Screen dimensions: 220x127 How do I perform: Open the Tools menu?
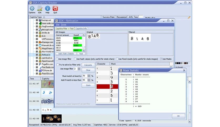point(64,25)
